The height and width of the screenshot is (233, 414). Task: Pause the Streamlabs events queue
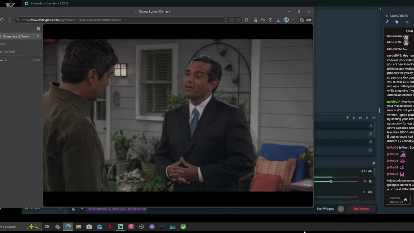[354, 118]
